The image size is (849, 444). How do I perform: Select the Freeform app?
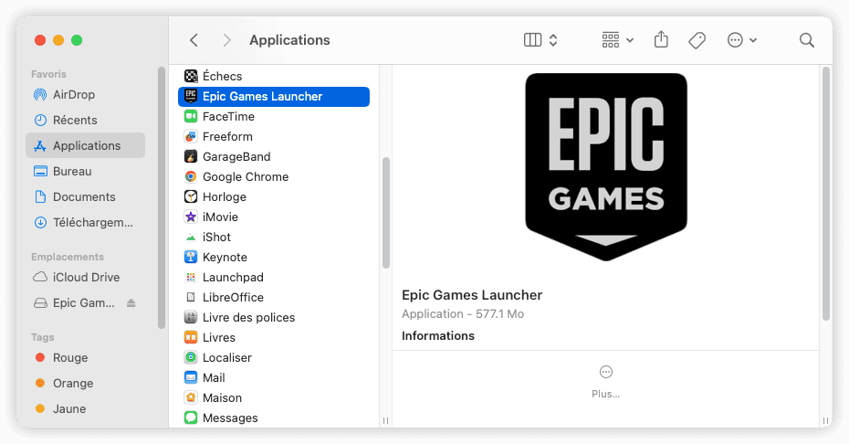[x=274, y=137]
